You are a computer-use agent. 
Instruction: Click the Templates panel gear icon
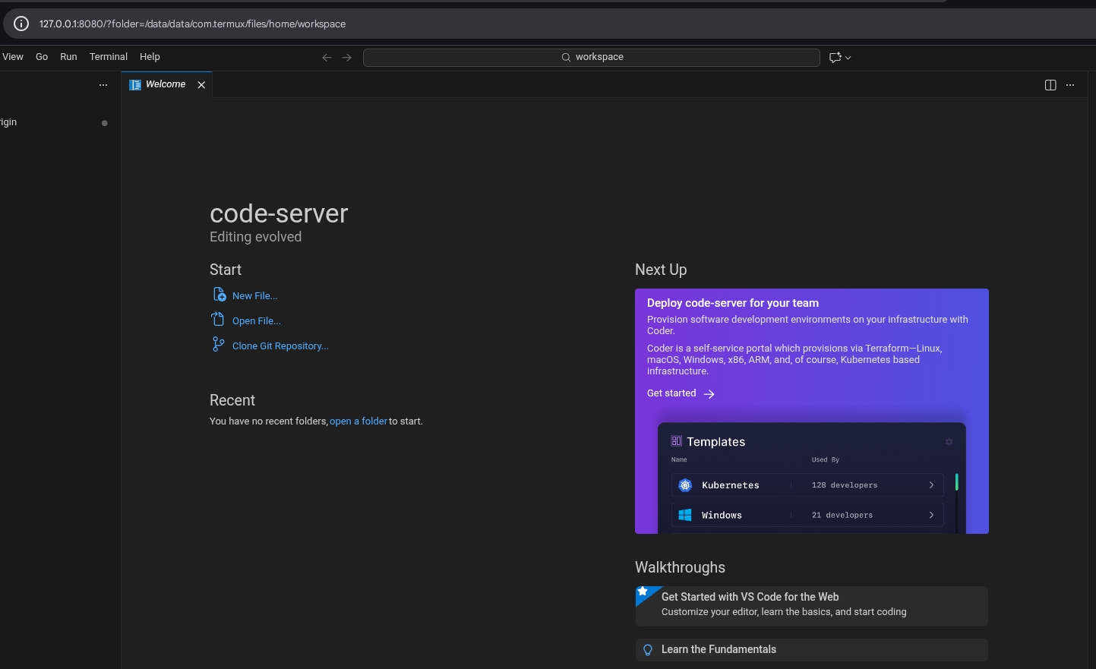(949, 442)
